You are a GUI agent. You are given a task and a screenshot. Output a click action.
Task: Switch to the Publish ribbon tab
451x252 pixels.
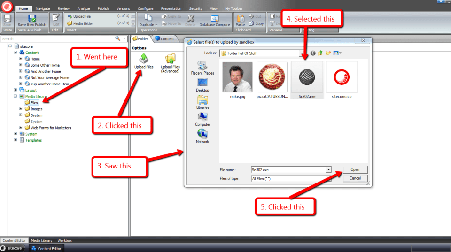(103, 8)
